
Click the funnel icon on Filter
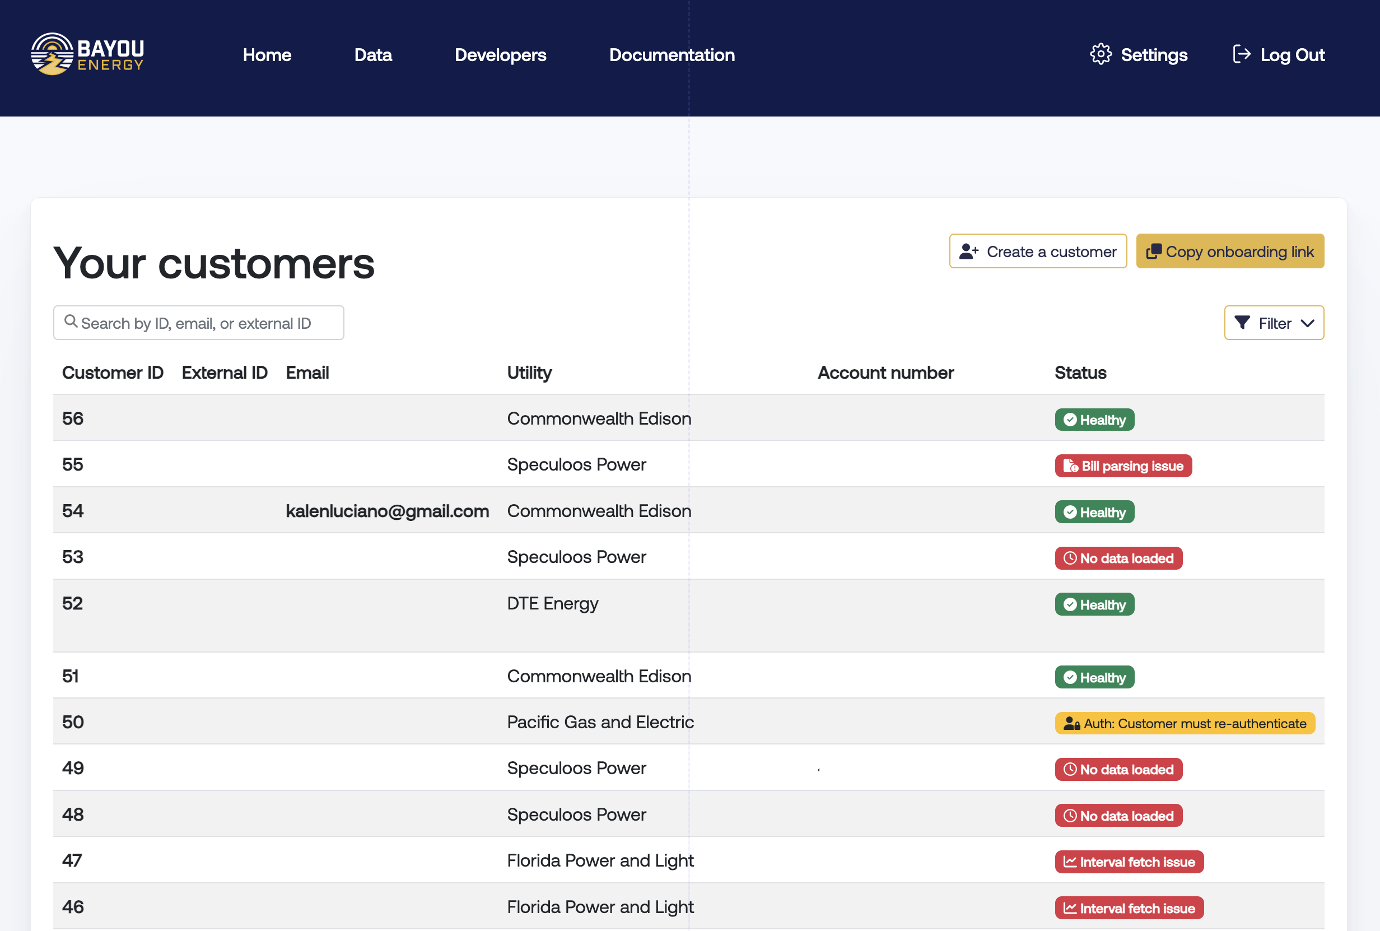[1242, 323]
